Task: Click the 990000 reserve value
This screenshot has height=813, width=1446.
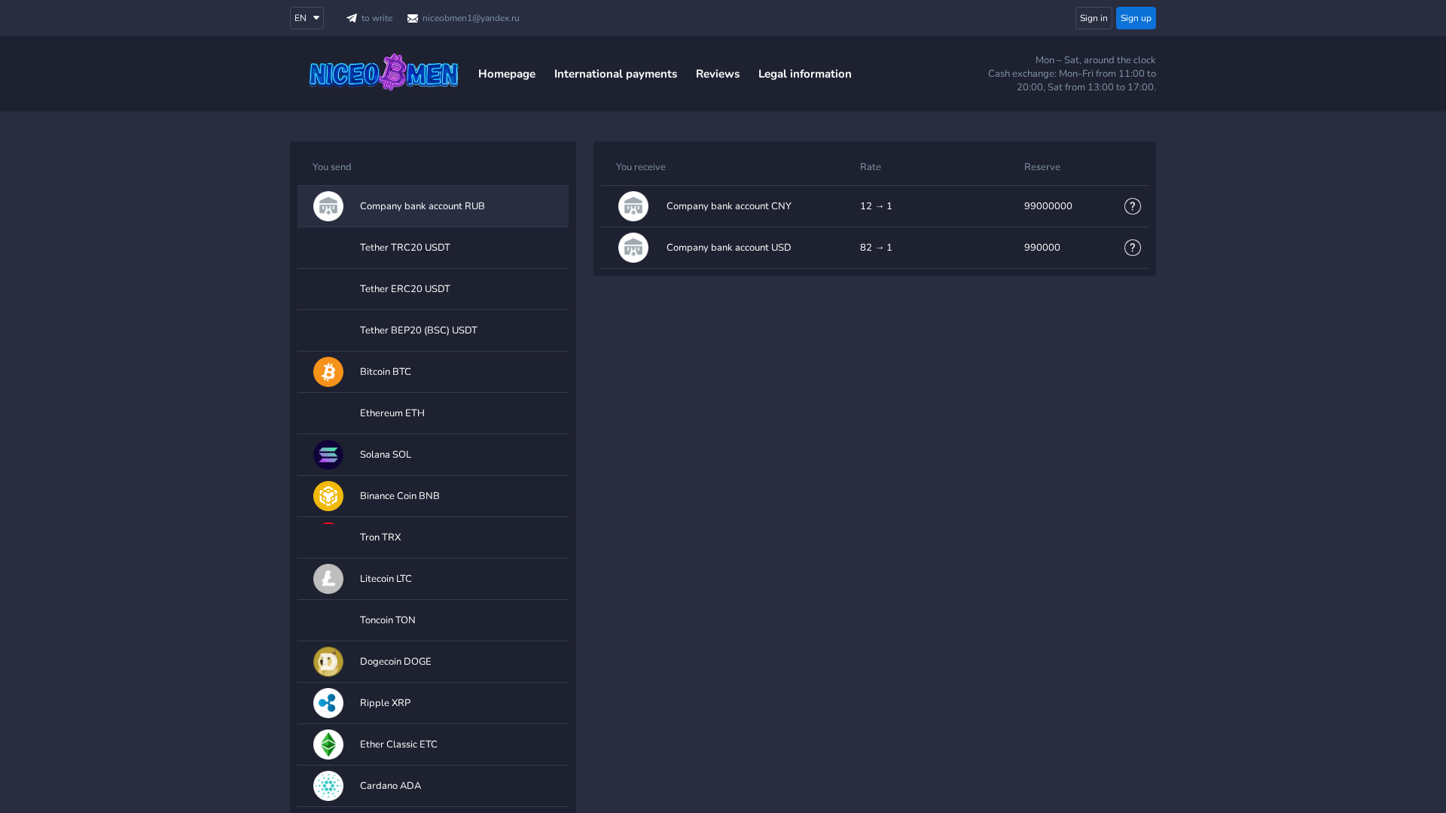Action: pos(1042,248)
